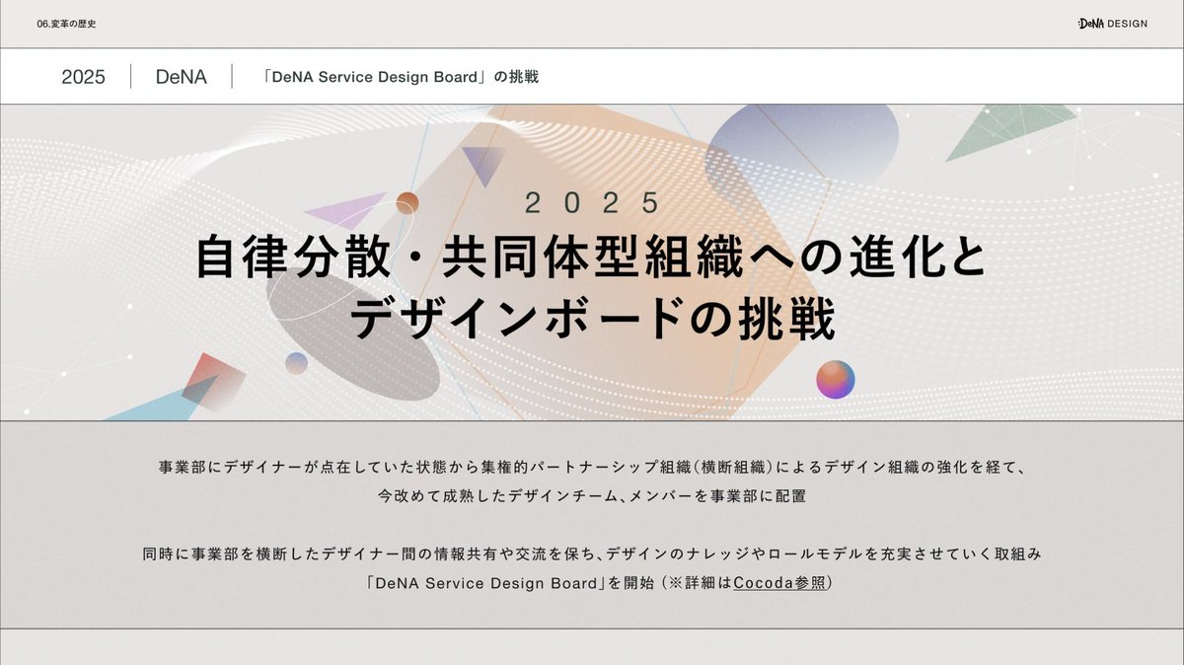Select 「DeNA Service Design Board」の挑戦 header title

click(x=401, y=77)
